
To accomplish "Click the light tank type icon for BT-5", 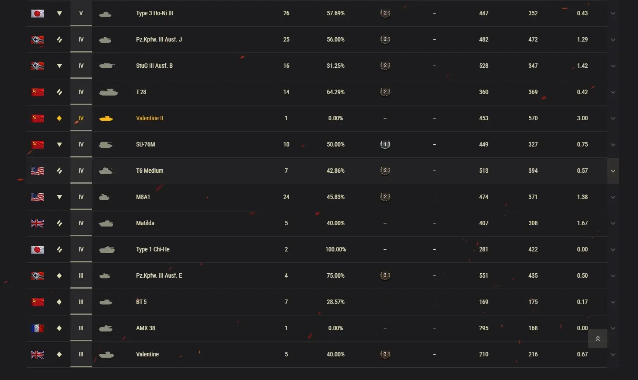I will point(59,302).
